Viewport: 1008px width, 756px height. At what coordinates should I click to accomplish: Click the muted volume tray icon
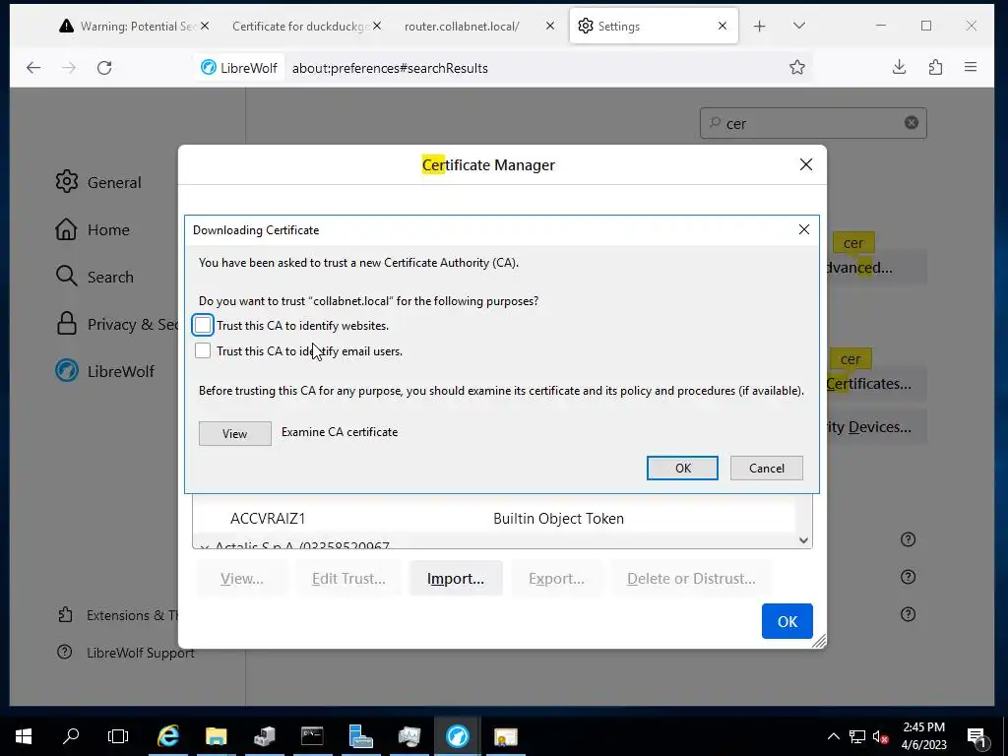[x=880, y=736]
